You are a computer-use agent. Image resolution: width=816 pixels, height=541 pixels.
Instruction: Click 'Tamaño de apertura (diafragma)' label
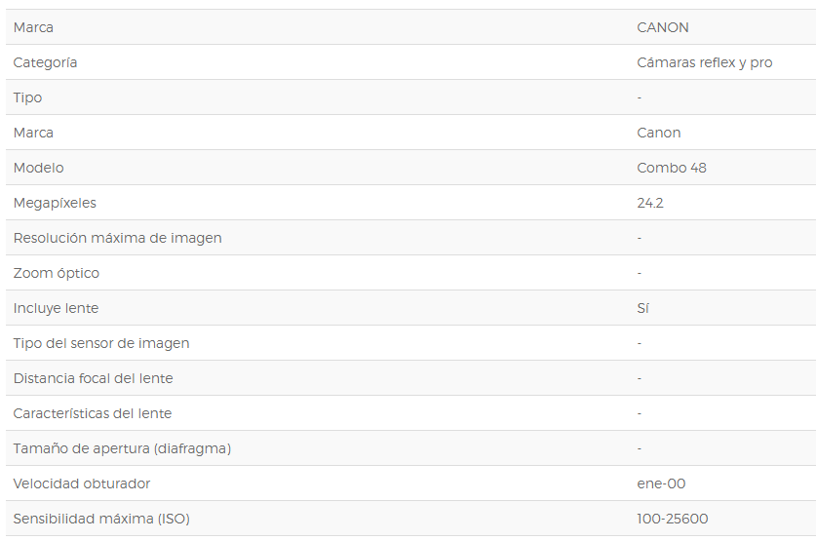click(122, 448)
